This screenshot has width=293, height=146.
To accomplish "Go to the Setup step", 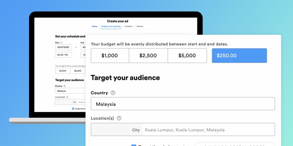I will tap(94, 26).
